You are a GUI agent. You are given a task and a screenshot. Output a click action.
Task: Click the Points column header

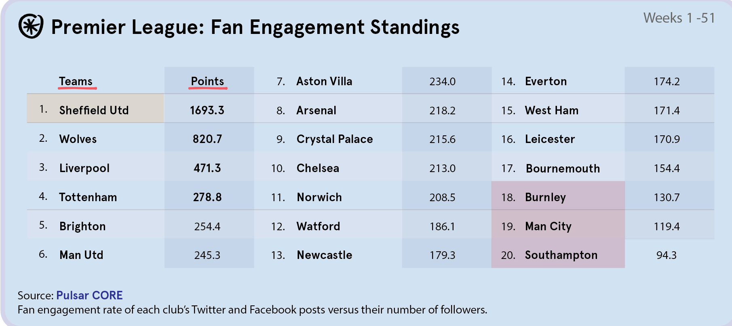(207, 81)
